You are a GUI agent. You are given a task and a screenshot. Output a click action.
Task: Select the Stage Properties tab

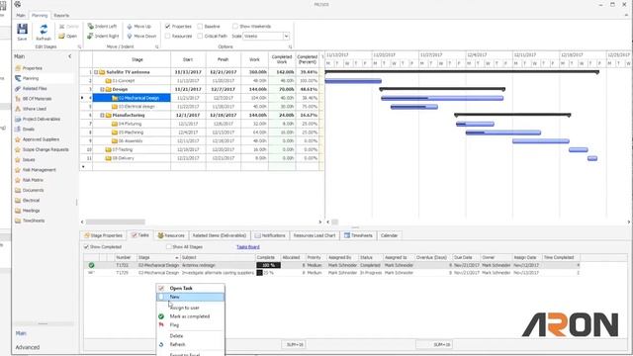point(103,235)
